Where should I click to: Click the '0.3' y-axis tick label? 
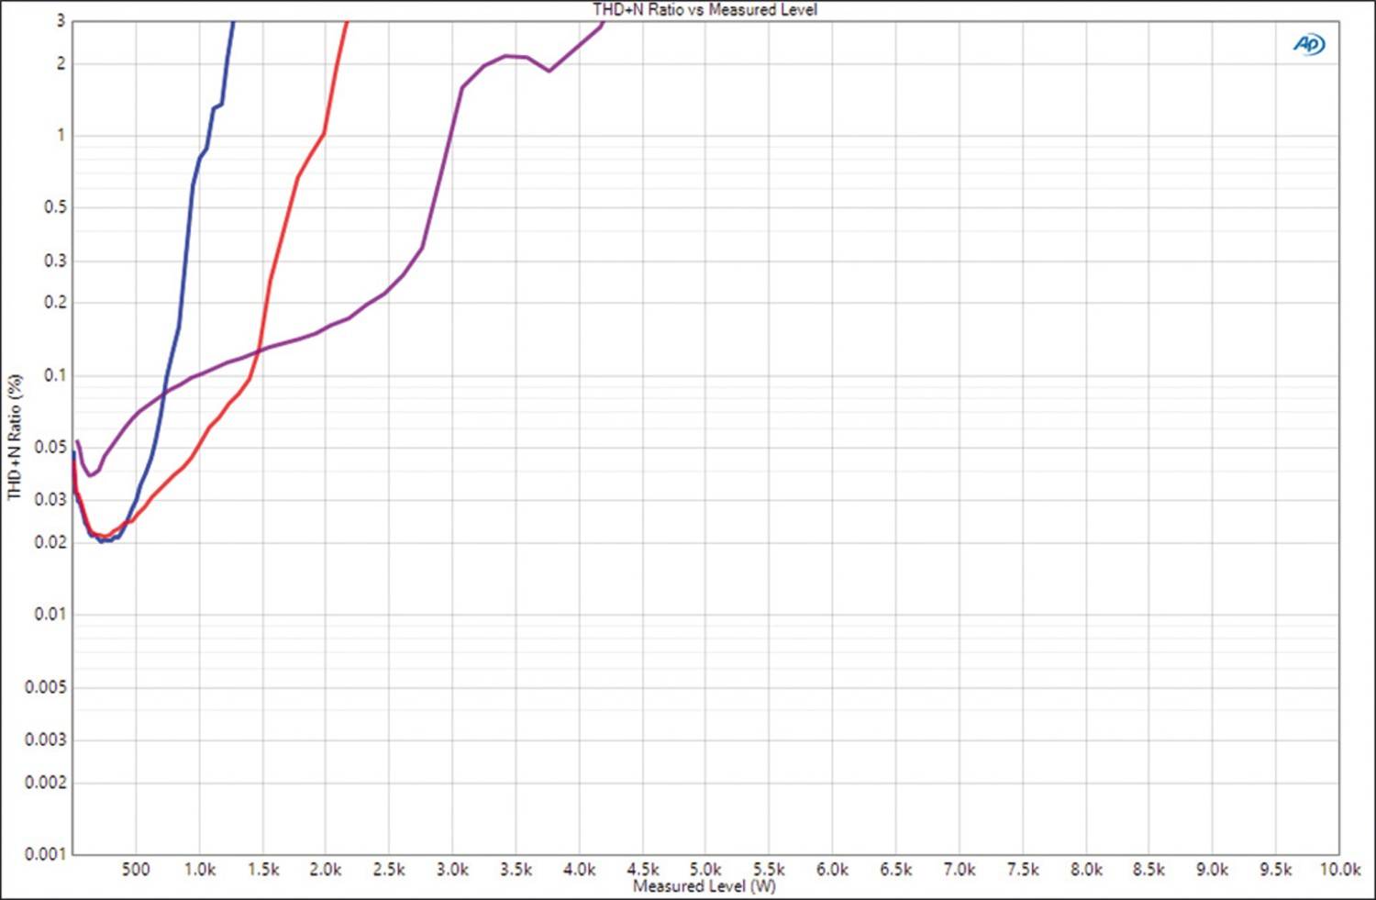click(x=55, y=261)
